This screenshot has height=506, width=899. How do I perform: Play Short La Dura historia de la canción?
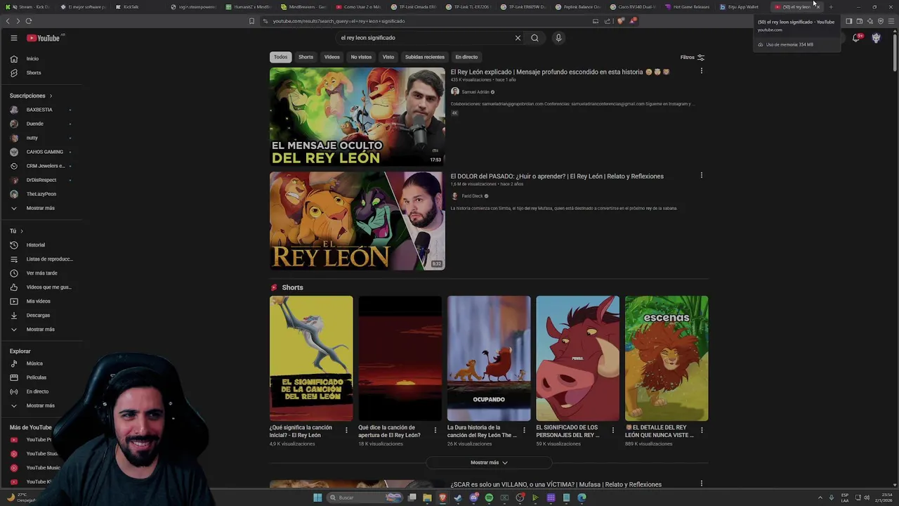pos(489,358)
